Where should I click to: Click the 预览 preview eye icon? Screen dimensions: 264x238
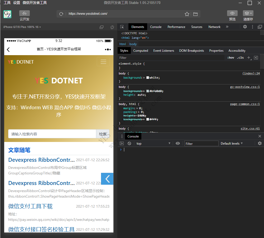tap(232, 13)
